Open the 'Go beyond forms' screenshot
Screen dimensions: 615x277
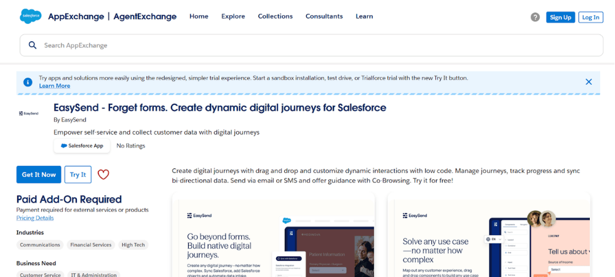coord(274,235)
